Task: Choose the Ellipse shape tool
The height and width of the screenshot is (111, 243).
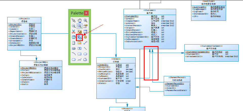Action: (x=85, y=54)
